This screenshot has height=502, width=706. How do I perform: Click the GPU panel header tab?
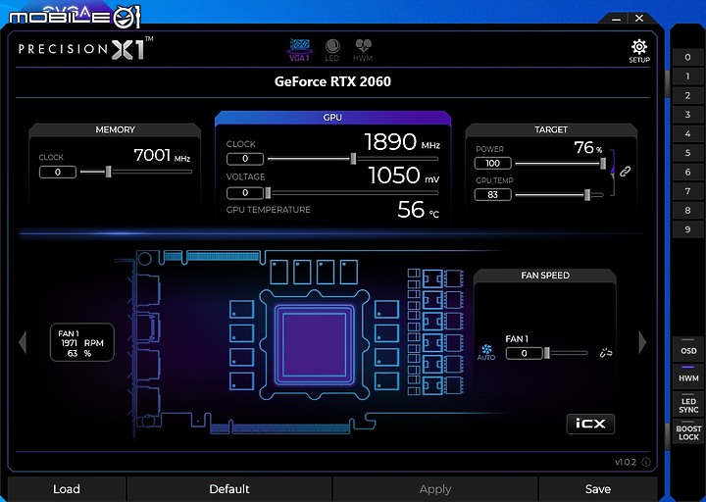(332, 118)
